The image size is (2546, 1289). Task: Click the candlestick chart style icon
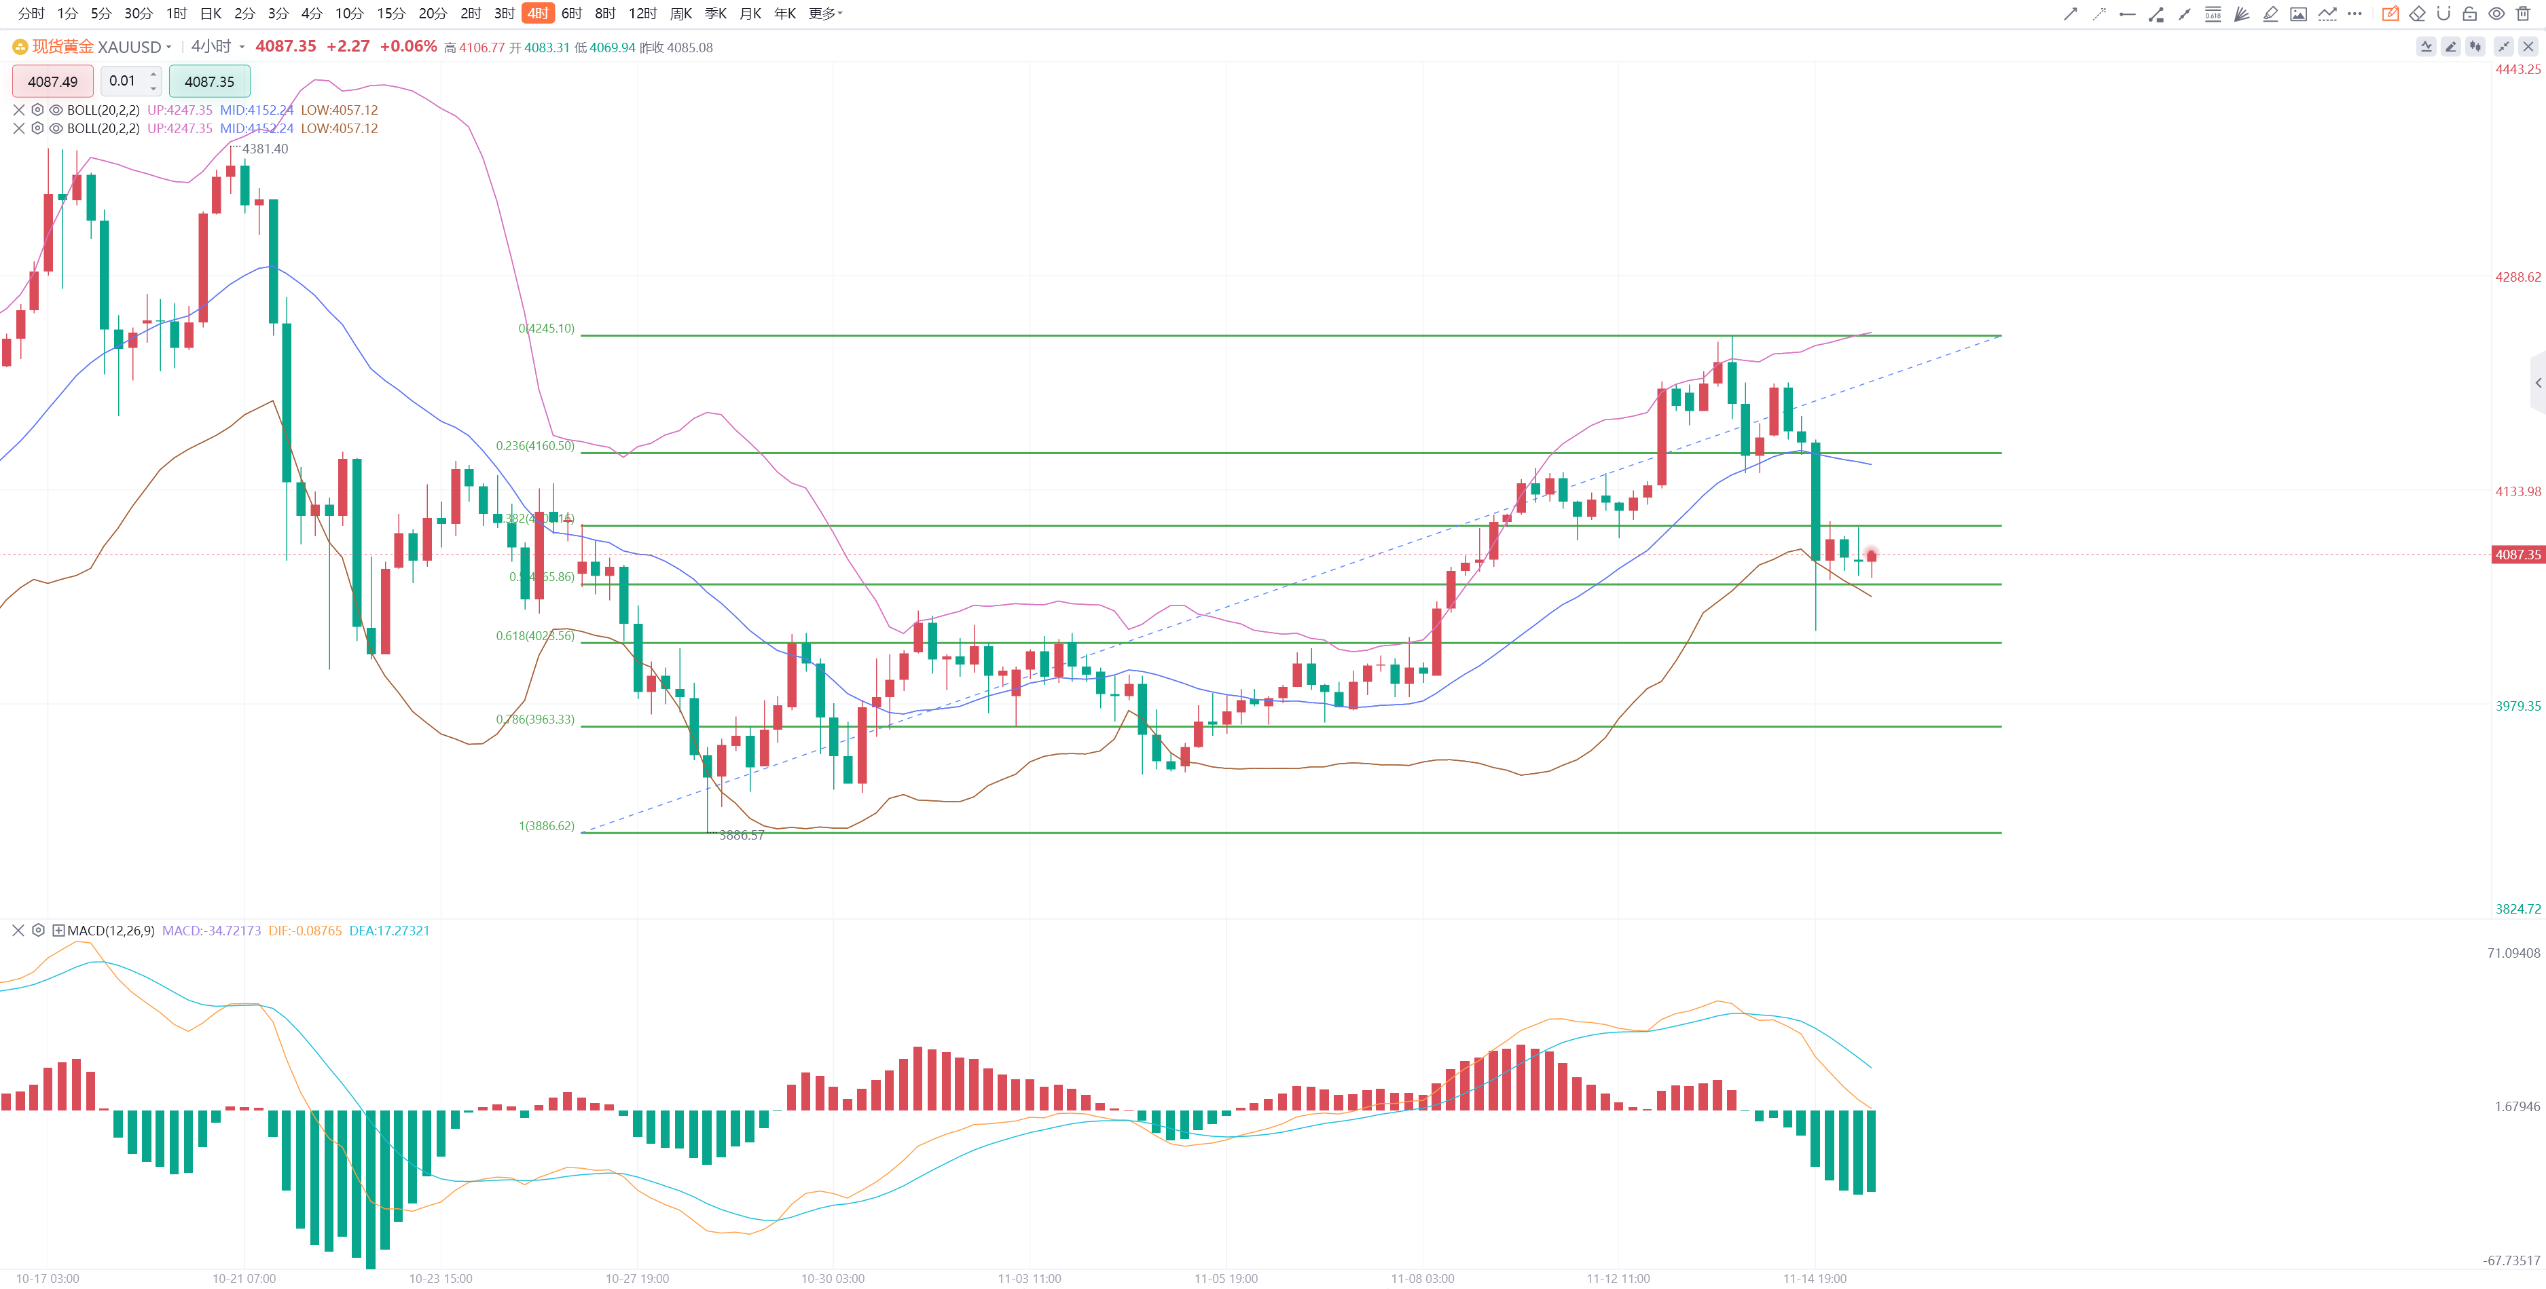point(2475,46)
